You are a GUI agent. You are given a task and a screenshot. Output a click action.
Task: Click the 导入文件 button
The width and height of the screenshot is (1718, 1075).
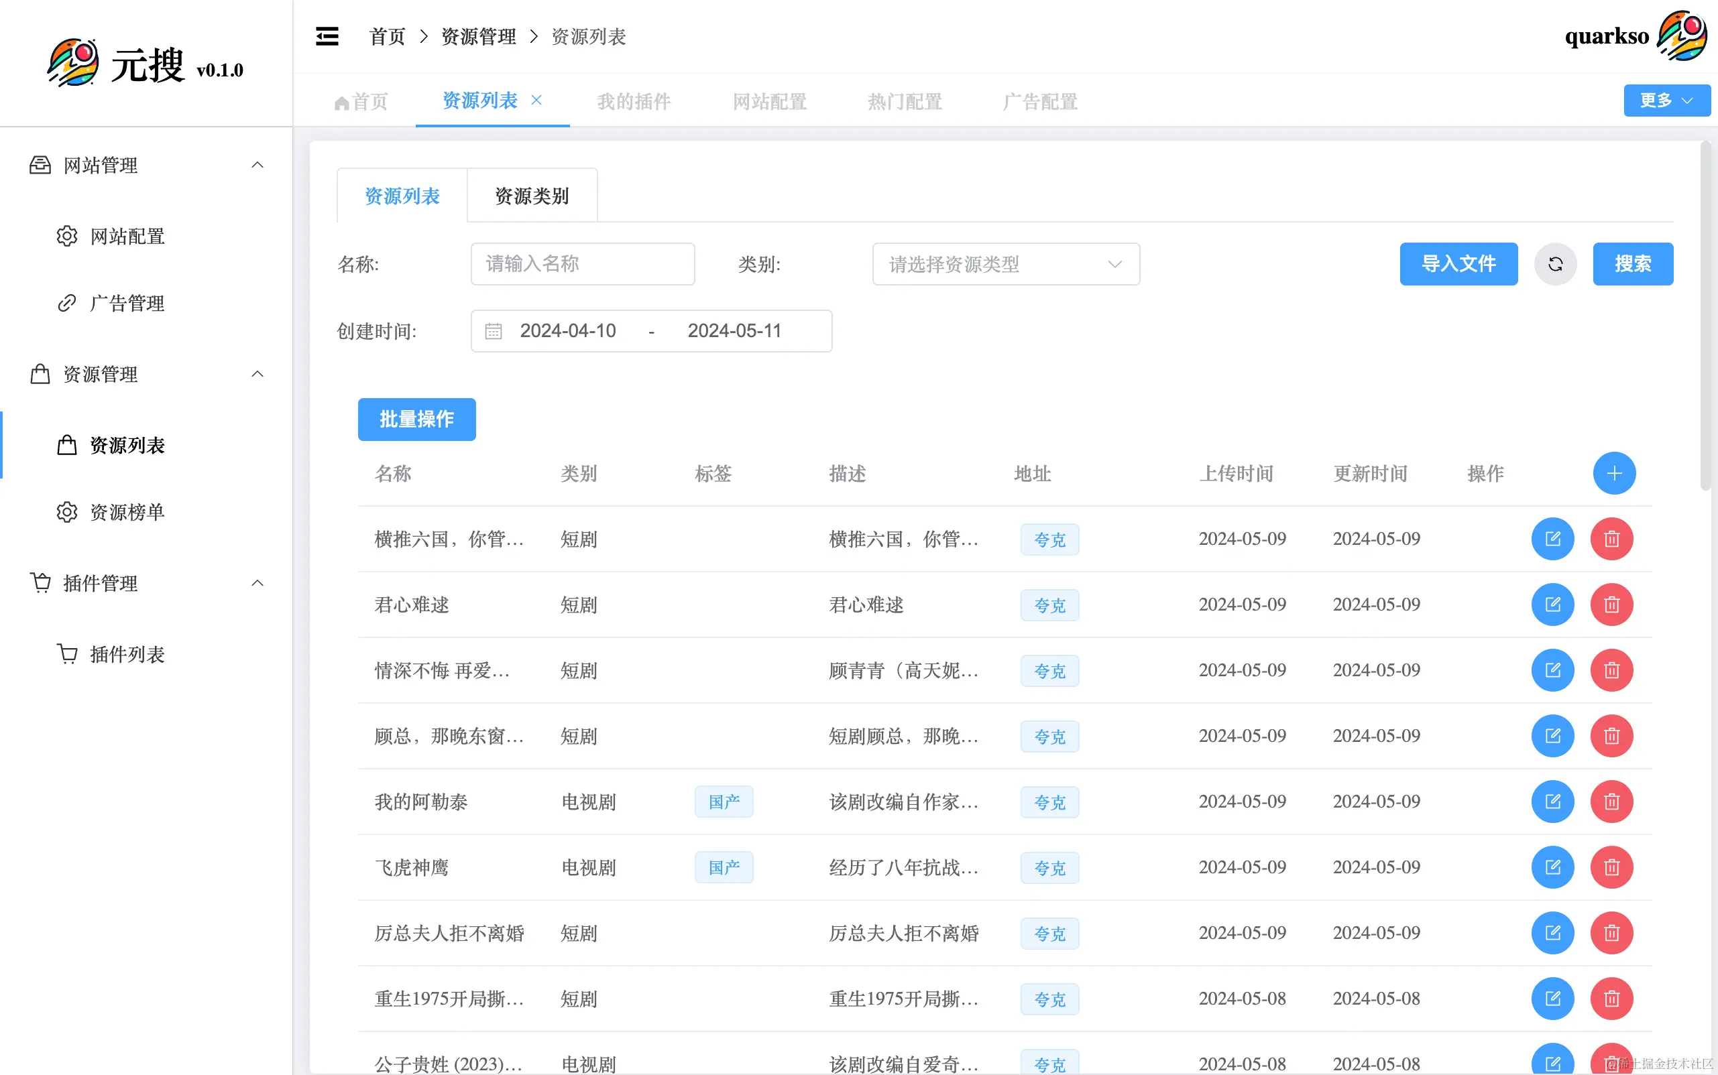pyautogui.click(x=1458, y=264)
